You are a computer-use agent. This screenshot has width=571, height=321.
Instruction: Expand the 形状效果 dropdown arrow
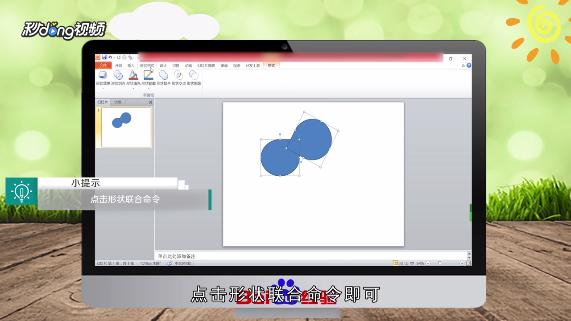103,88
